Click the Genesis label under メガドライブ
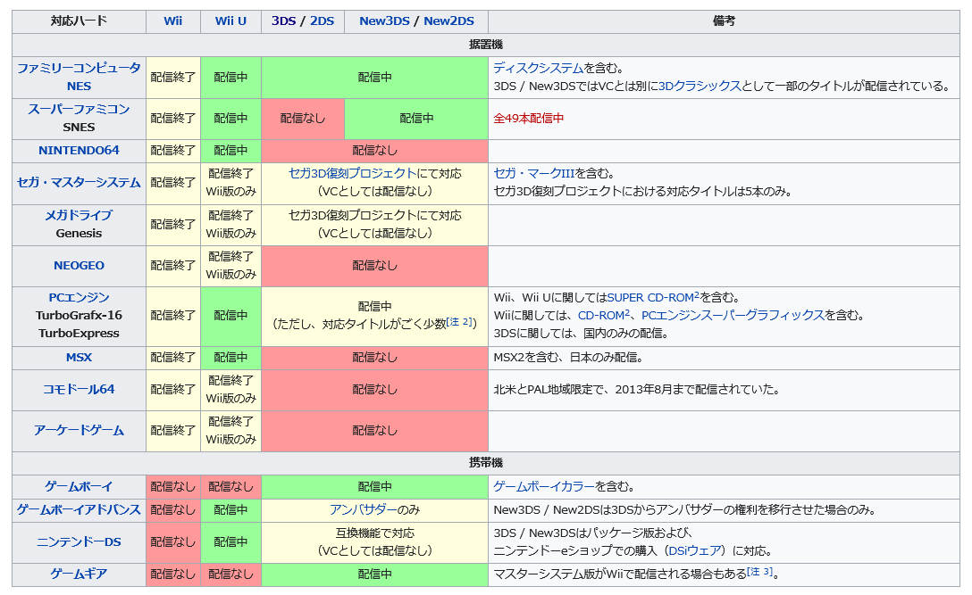972x595 pixels. pyautogui.click(x=79, y=234)
